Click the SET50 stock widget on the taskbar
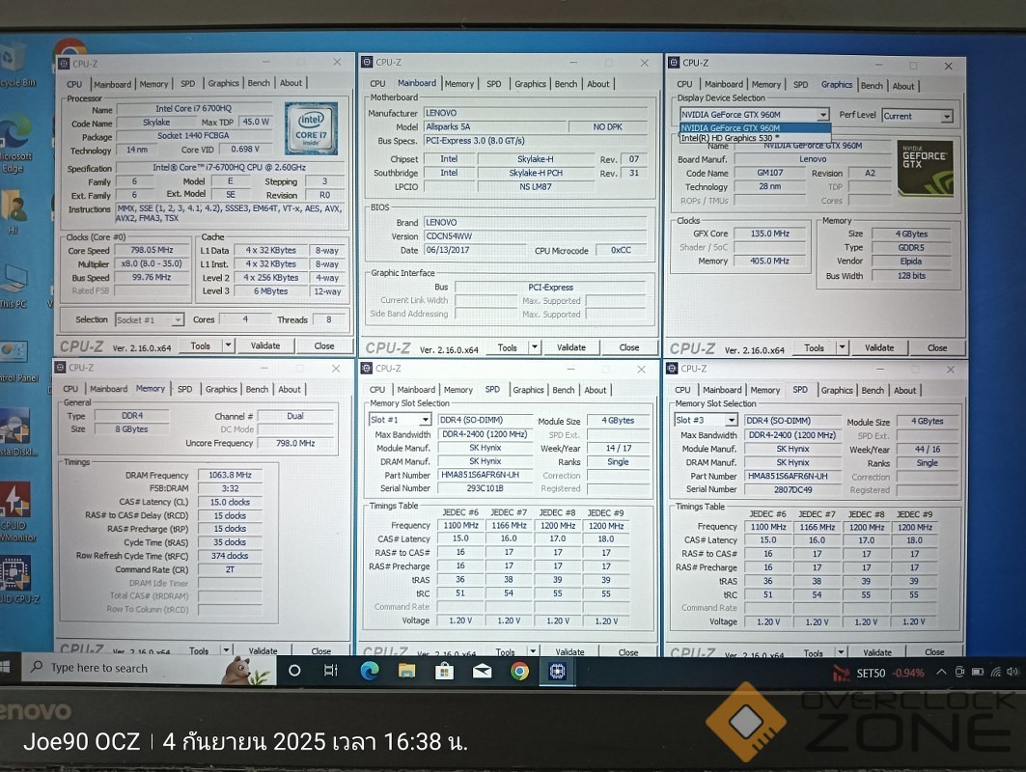This screenshot has width=1026, height=772. coord(878,673)
